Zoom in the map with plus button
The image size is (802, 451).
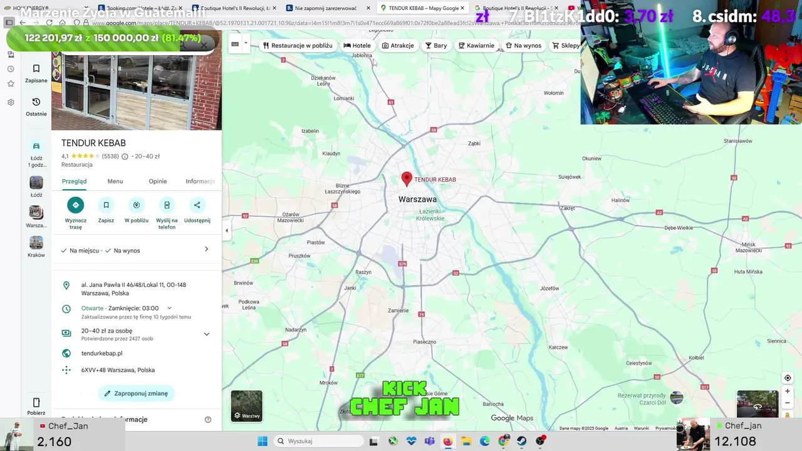pyautogui.click(x=788, y=391)
